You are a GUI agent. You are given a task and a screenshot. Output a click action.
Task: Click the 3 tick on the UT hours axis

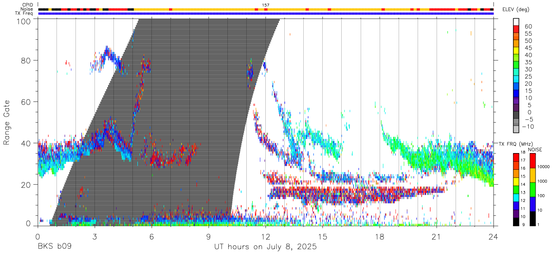click(94, 236)
